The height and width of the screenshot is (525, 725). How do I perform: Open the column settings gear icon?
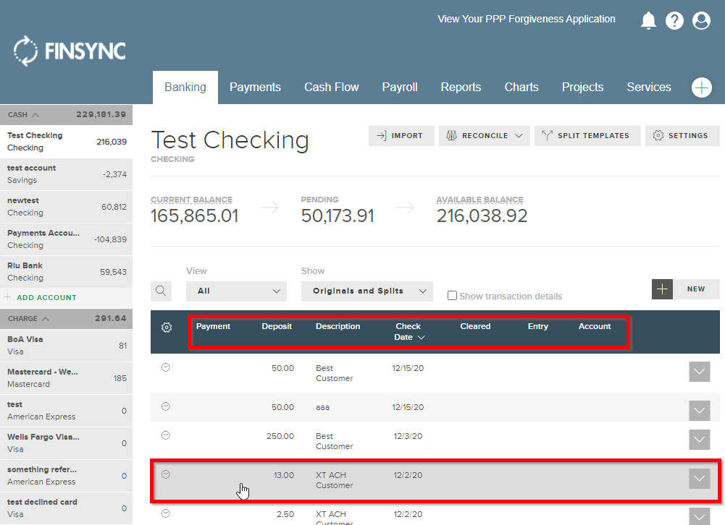pyautogui.click(x=167, y=328)
